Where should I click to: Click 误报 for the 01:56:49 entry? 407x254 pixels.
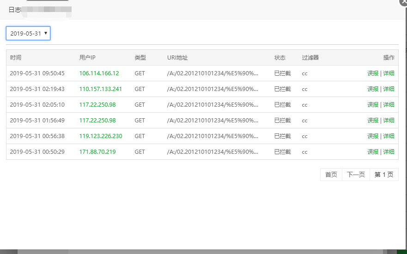point(372,121)
